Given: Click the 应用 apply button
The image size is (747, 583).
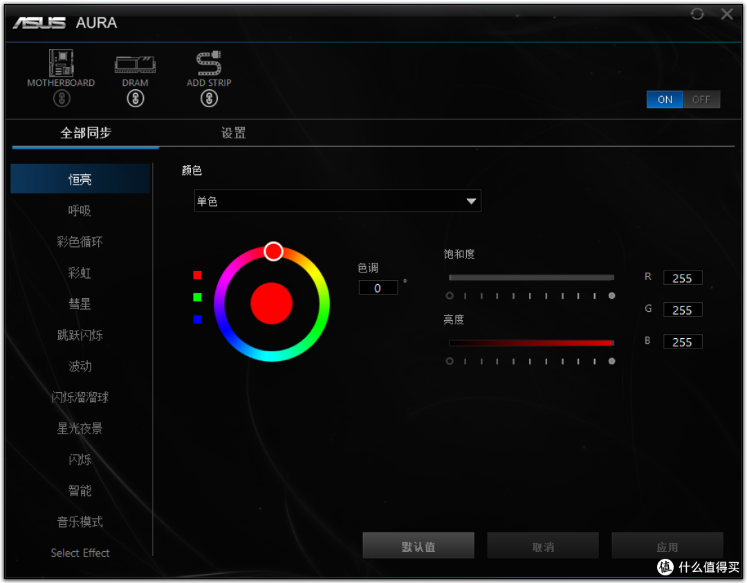Looking at the screenshot, I should click(667, 546).
